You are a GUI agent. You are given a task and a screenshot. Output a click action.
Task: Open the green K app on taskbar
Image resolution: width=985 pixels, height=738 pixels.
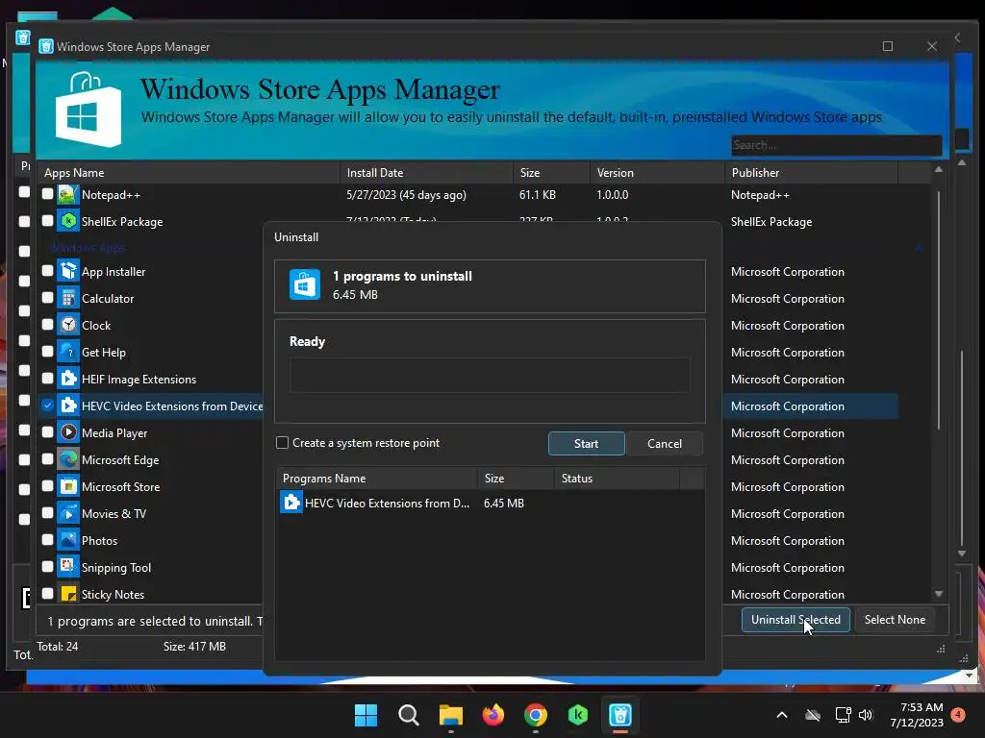[x=578, y=715]
